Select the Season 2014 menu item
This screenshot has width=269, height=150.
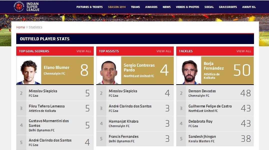117,7
